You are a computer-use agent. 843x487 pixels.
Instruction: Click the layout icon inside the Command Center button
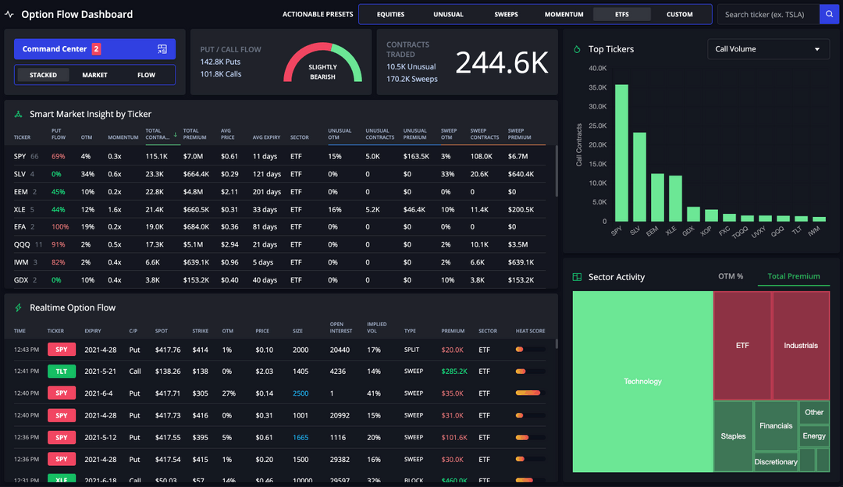click(x=162, y=48)
